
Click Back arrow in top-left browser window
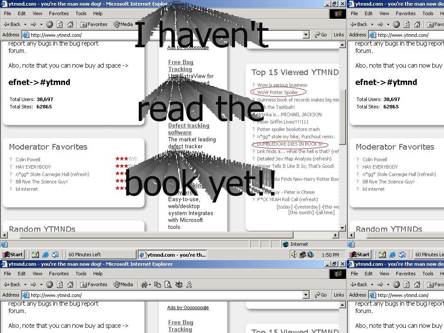(12, 24)
